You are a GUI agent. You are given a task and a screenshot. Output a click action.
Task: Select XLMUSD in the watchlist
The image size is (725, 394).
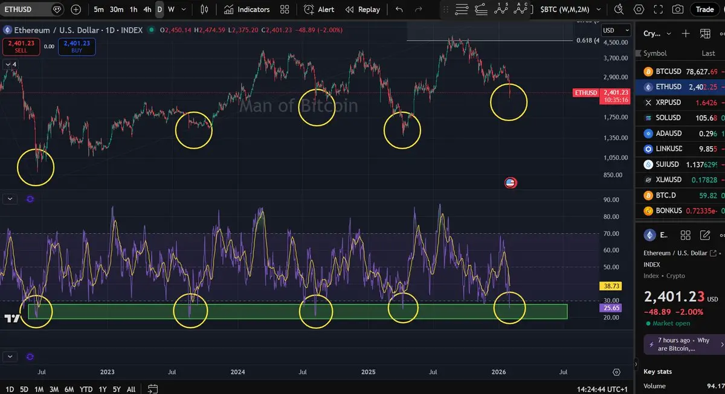(681, 179)
